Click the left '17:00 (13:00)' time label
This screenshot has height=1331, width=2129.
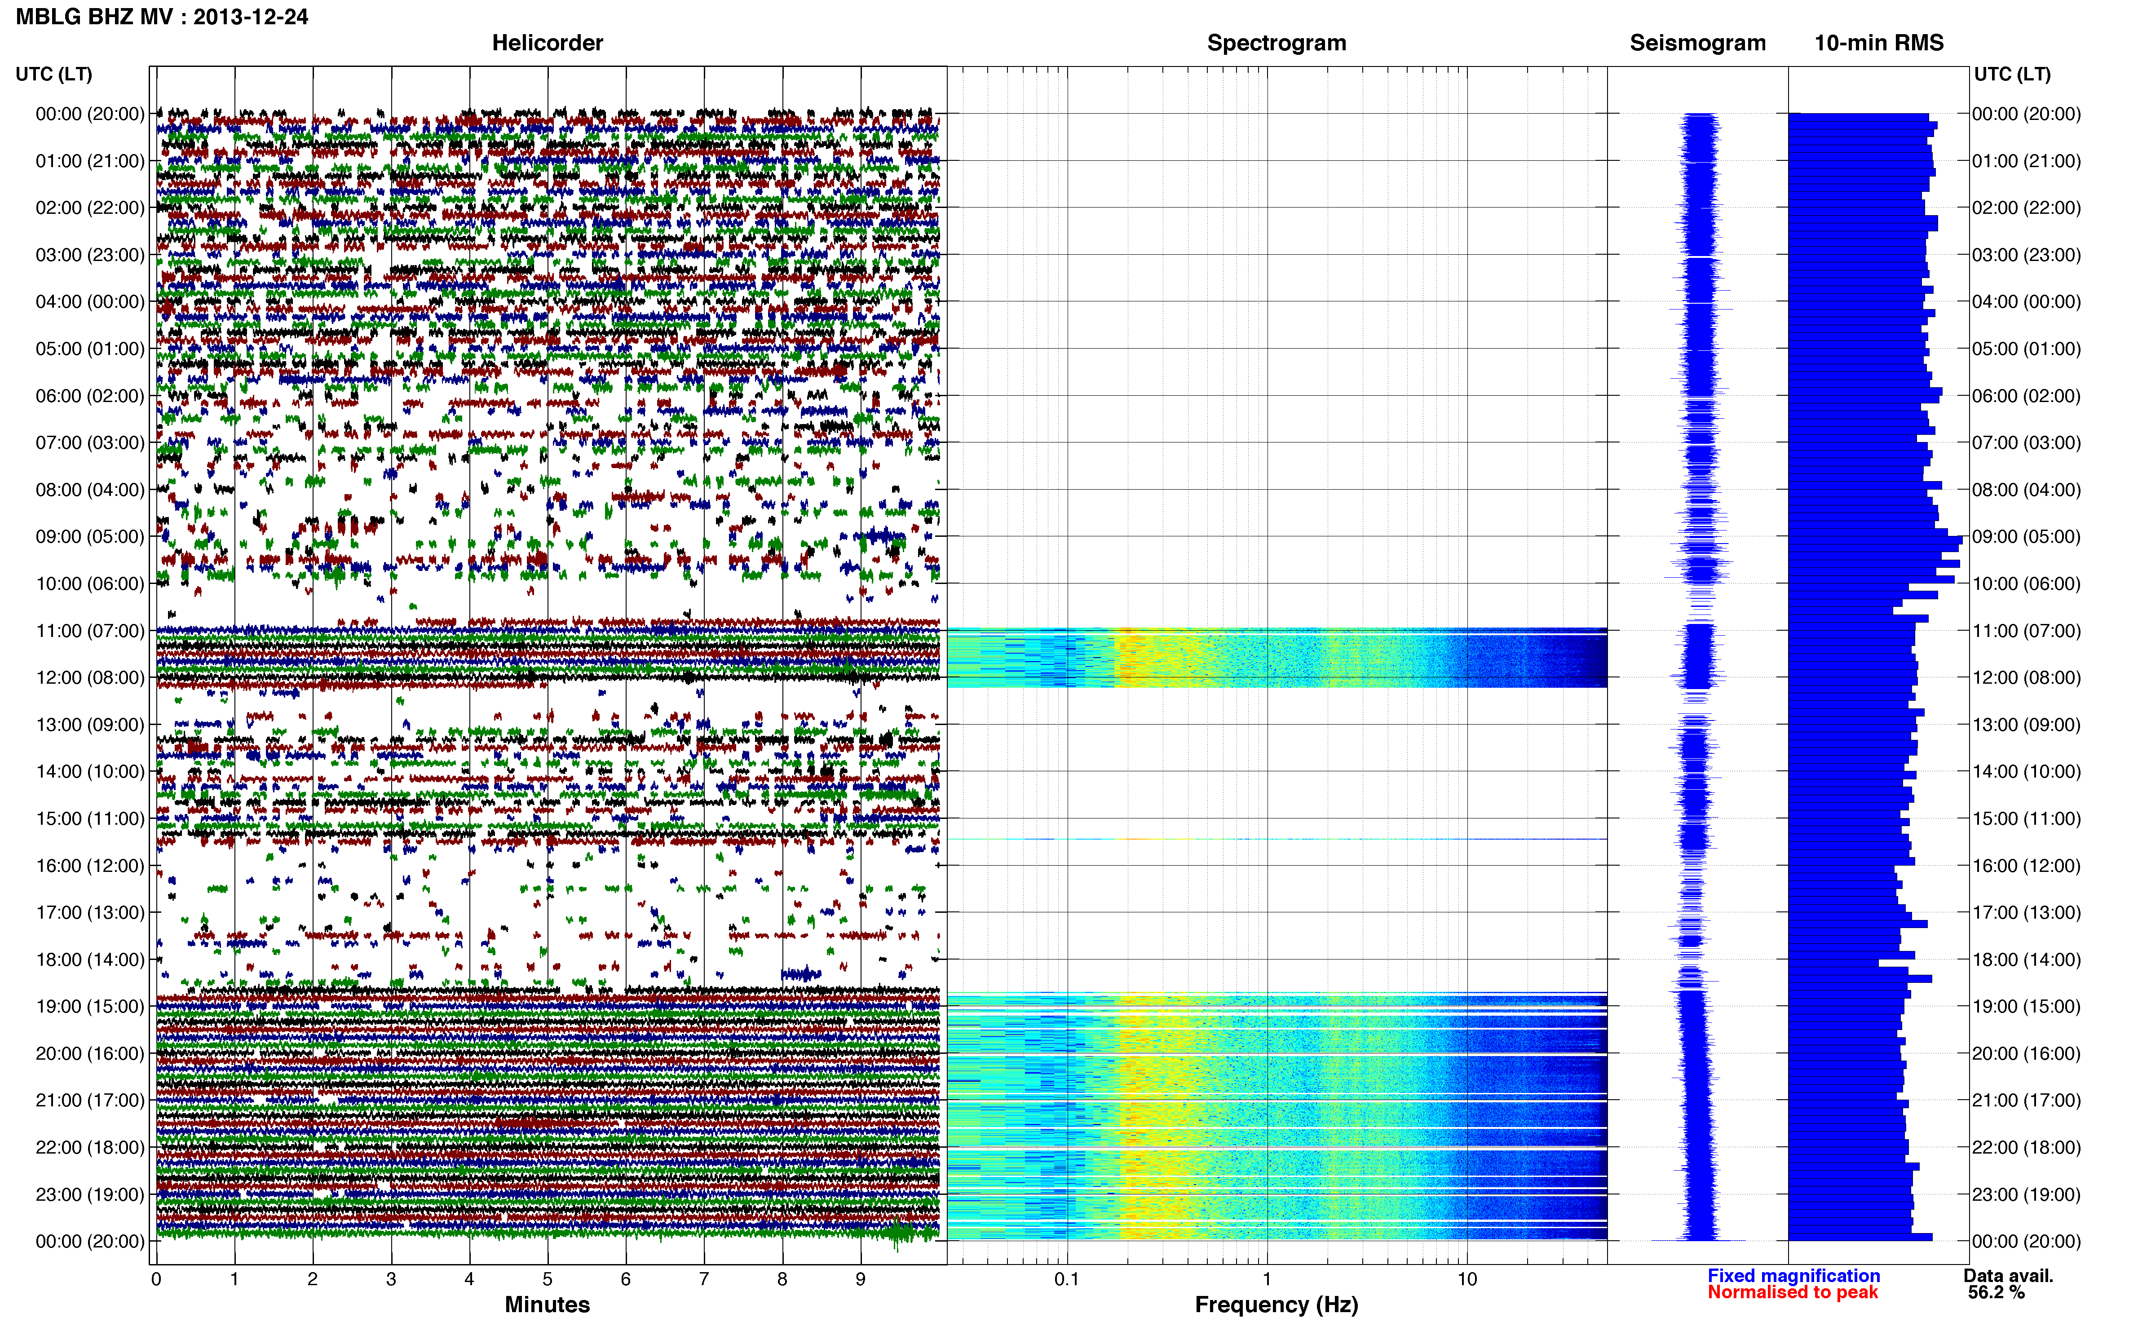(90, 912)
